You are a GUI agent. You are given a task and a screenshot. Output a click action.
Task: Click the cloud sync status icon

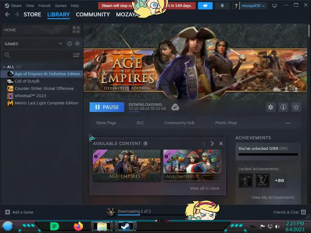pyautogui.click(x=175, y=107)
